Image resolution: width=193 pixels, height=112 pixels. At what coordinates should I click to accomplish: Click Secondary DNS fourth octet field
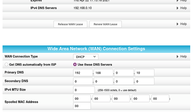tap(145, 81)
